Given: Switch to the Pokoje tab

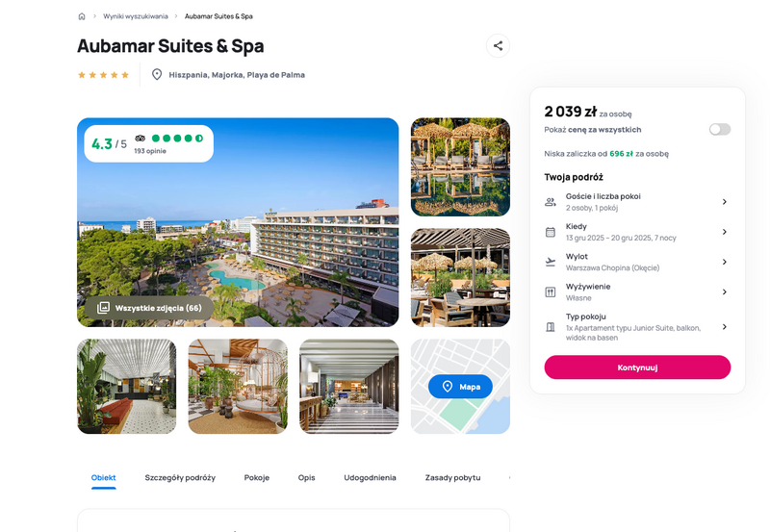Looking at the screenshot, I should [x=257, y=477].
